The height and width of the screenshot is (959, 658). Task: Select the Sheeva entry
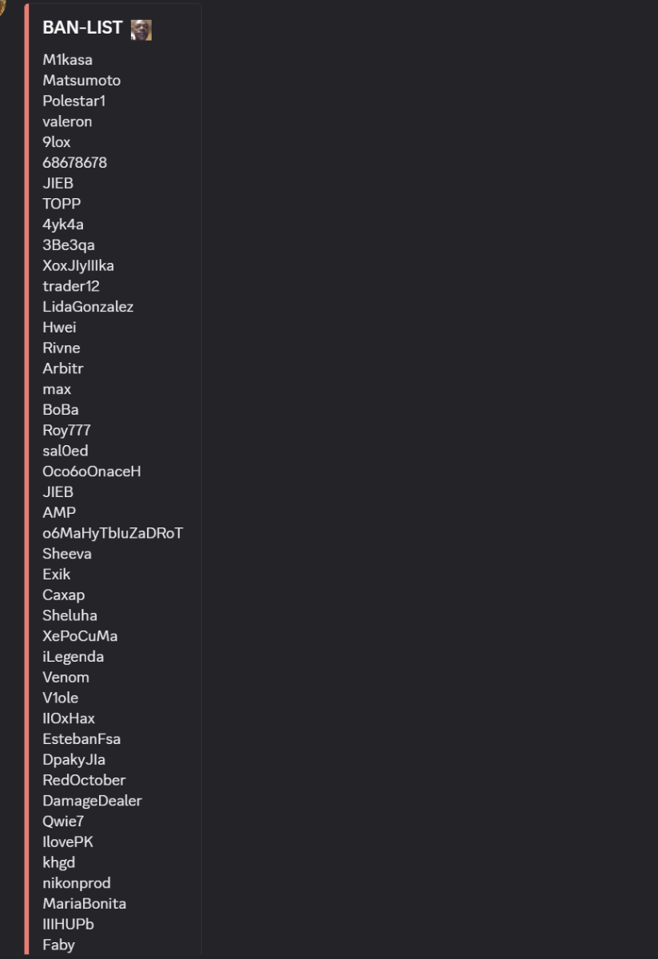[67, 554]
